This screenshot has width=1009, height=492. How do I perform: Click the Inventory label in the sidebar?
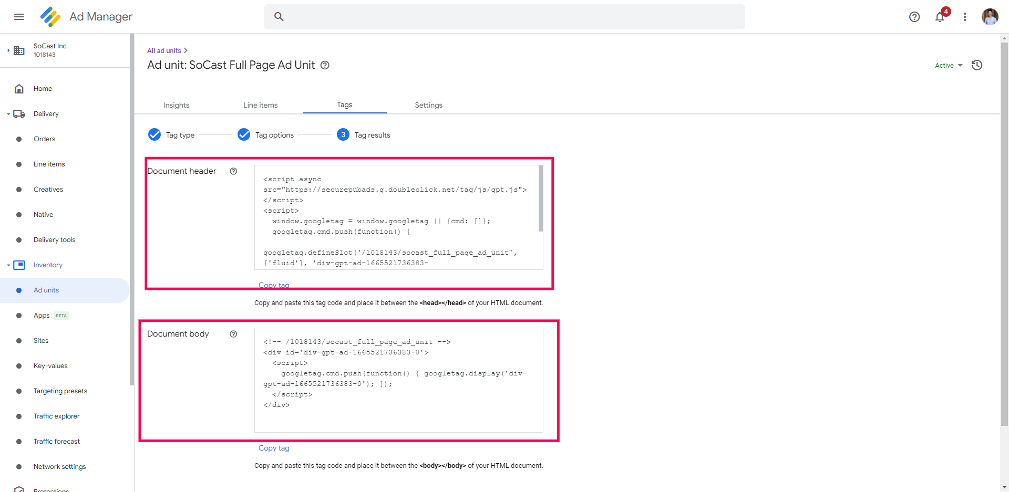pyautogui.click(x=48, y=265)
